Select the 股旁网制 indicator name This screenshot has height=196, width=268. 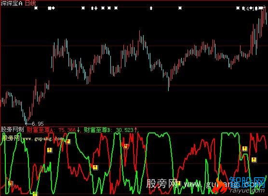(13, 130)
